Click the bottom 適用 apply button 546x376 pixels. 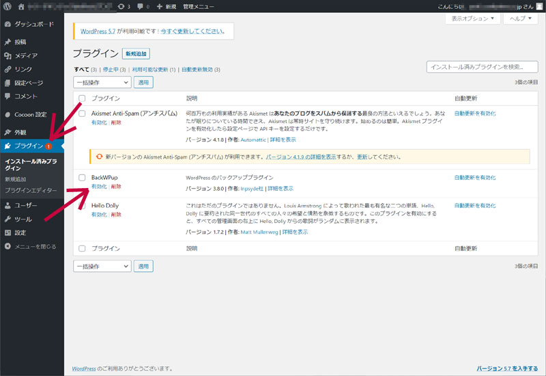143,266
